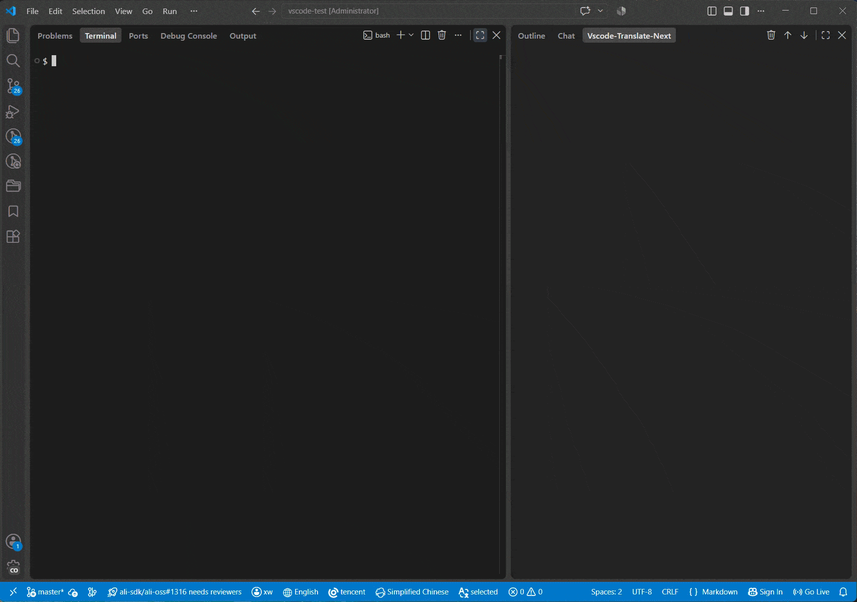Open the Extensions view icon

pos(13,236)
